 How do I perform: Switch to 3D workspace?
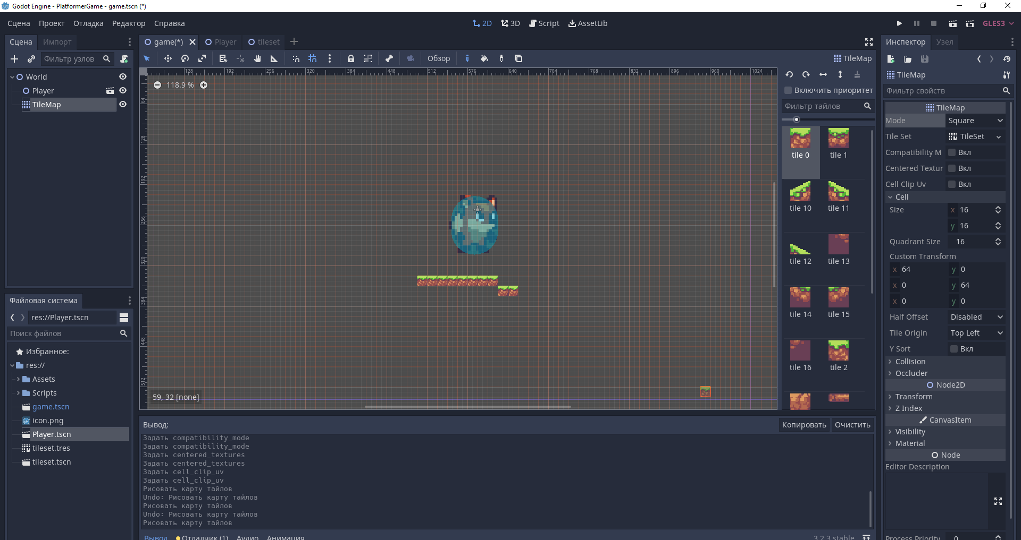pos(510,23)
